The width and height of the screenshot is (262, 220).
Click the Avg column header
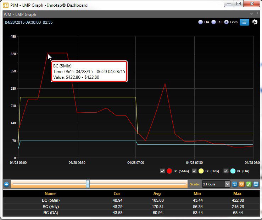pos(157,194)
